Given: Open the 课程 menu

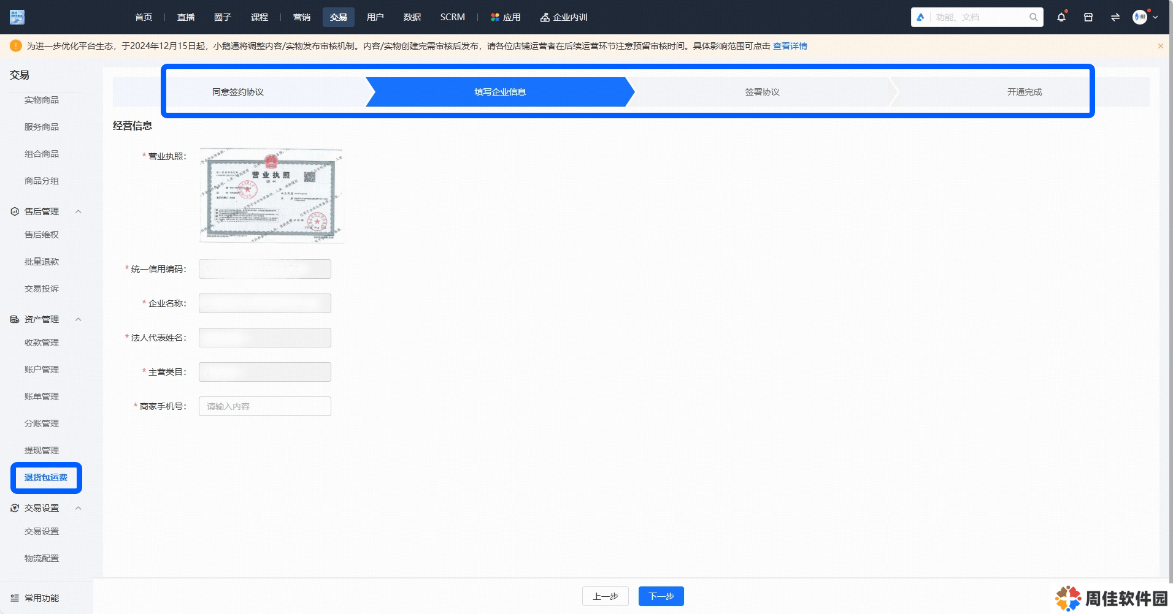Looking at the screenshot, I should pyautogui.click(x=260, y=17).
